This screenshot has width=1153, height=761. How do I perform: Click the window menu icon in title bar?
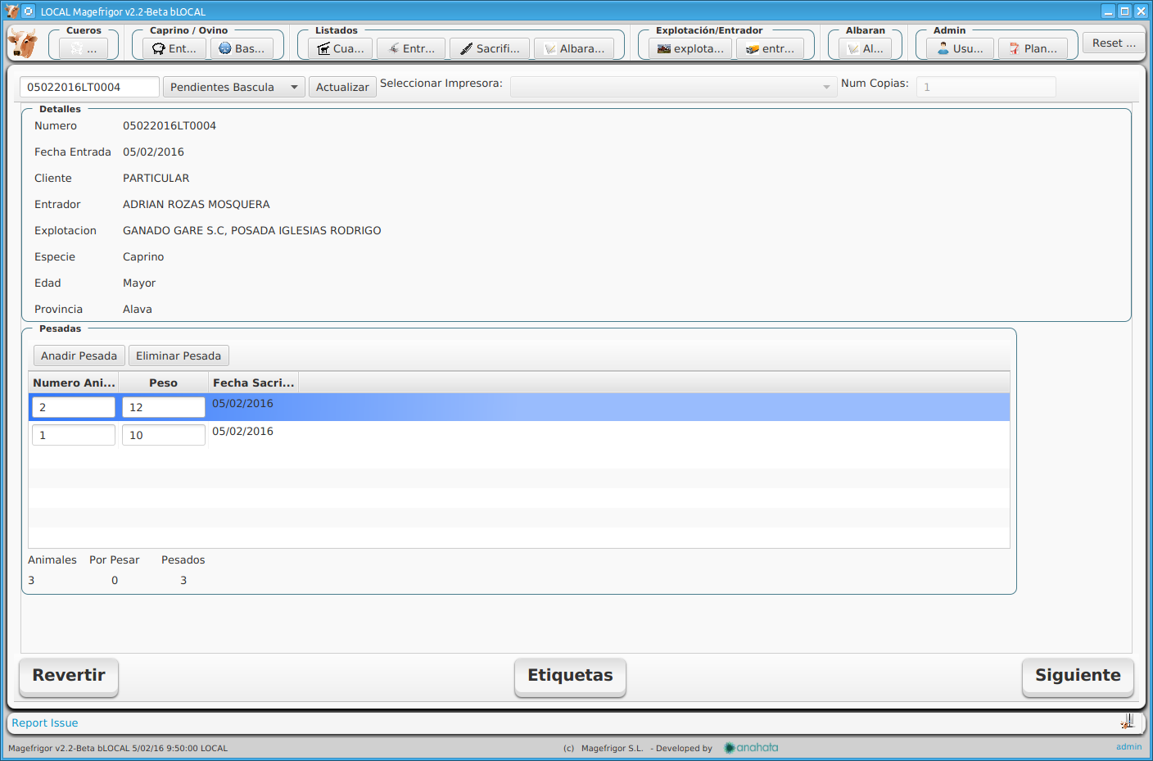tap(28, 11)
